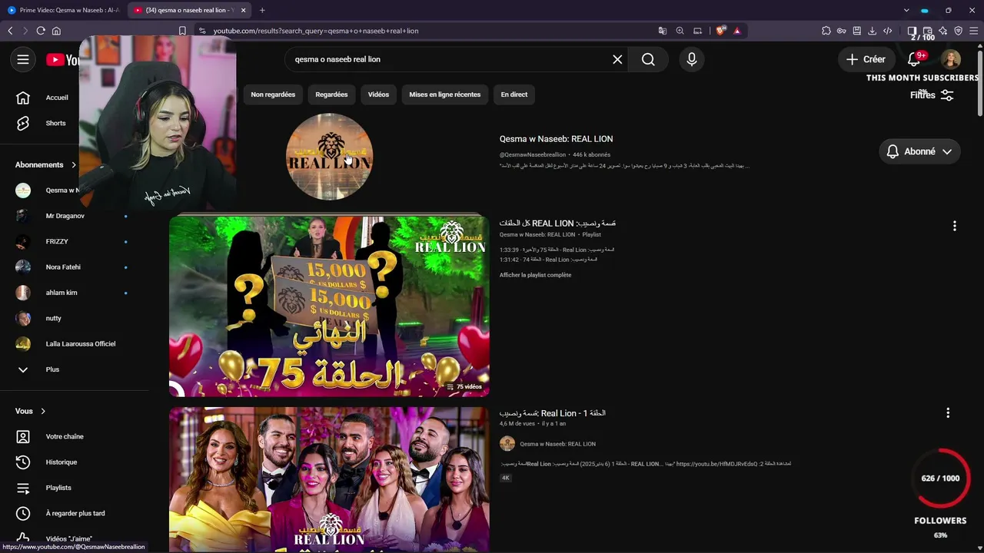Open YouTube notifications bell

click(x=914, y=59)
